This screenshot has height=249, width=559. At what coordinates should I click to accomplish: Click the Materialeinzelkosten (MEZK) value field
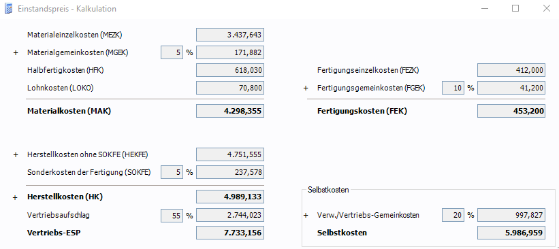point(230,35)
